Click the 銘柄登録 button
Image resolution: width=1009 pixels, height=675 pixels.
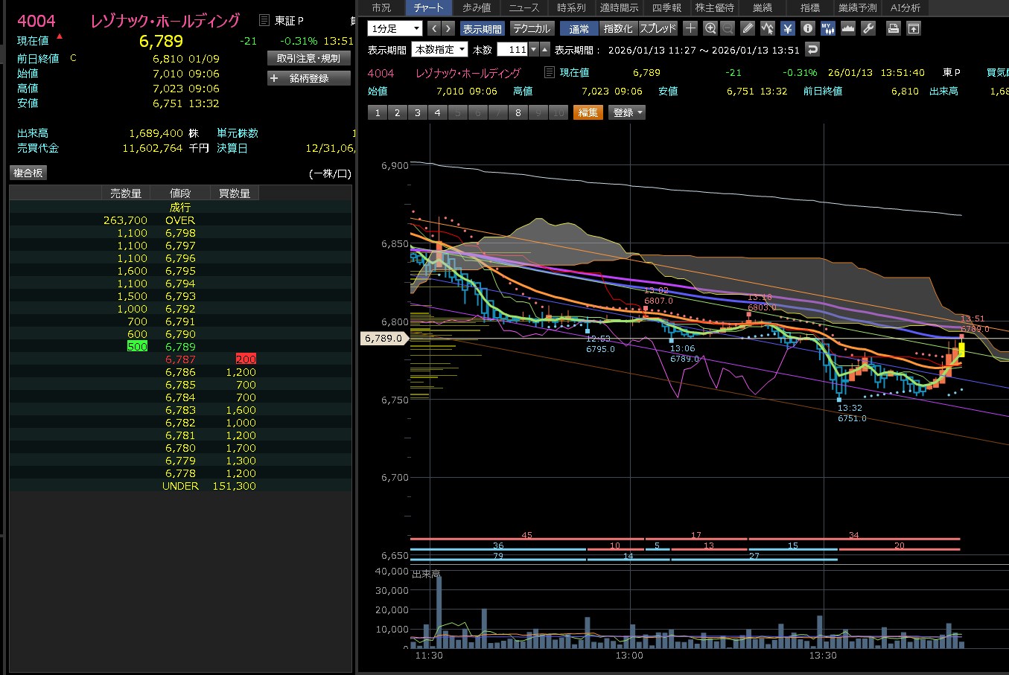[308, 78]
